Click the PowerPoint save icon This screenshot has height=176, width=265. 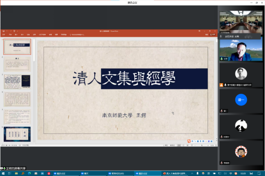coord(3,31)
